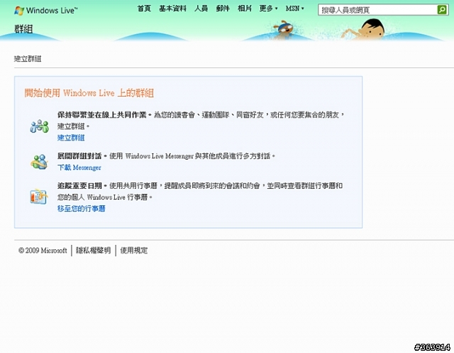Viewport: 454px width, 353px height.
Task: Expand the MSN dropdown menu
Action: 295,9
